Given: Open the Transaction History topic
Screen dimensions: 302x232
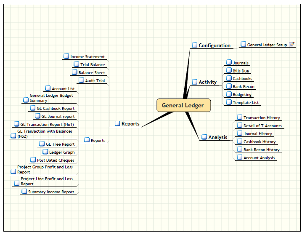Looking at the screenshot, I should pyautogui.click(x=261, y=118).
